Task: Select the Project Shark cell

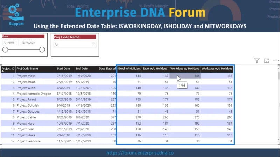Action: tap(26, 135)
